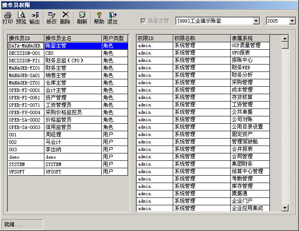The image size is (299, 231).
Task: Click the 修改 (Modify) toolbar icon
Action: pos(51,18)
